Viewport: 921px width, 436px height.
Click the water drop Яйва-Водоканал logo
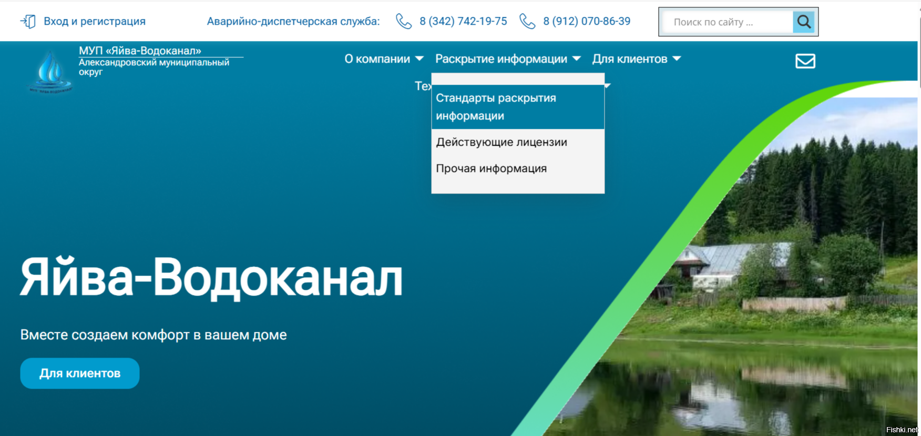pyautogui.click(x=50, y=72)
